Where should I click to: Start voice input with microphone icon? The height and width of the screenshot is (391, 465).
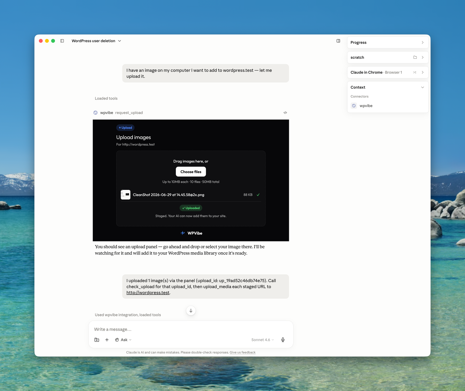click(283, 340)
